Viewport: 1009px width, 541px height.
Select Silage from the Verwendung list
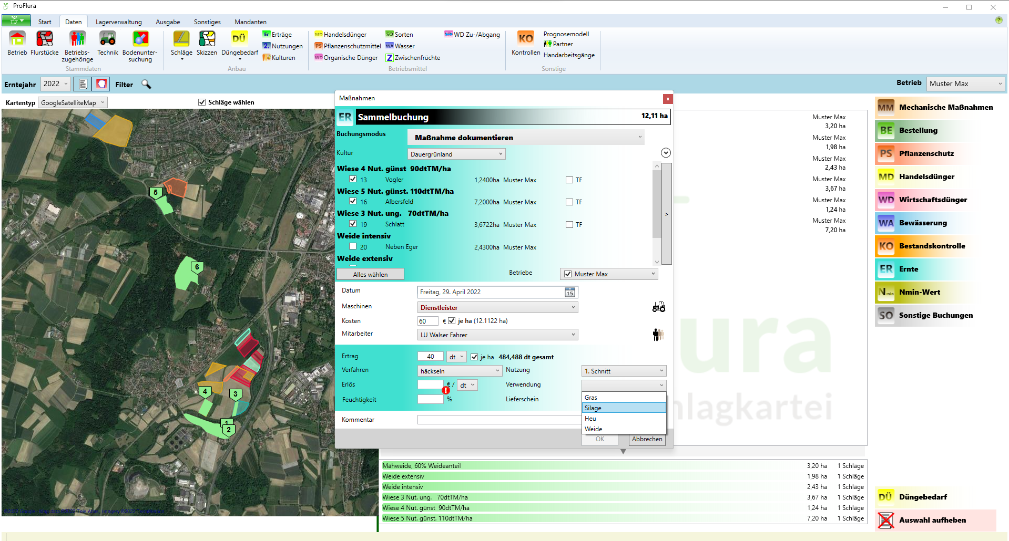pyautogui.click(x=624, y=408)
